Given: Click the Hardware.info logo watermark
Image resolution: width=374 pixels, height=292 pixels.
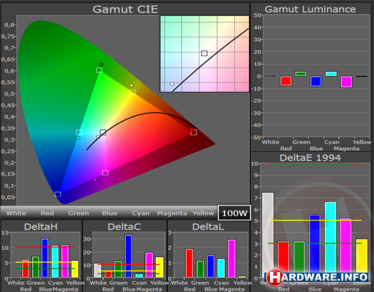Looking at the screenshot, I should [x=318, y=276].
